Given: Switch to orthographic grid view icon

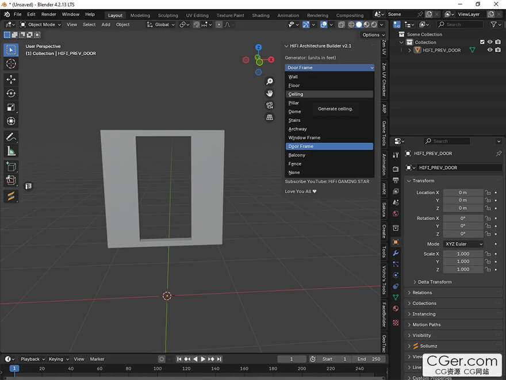Looking at the screenshot, I should coord(269,117).
